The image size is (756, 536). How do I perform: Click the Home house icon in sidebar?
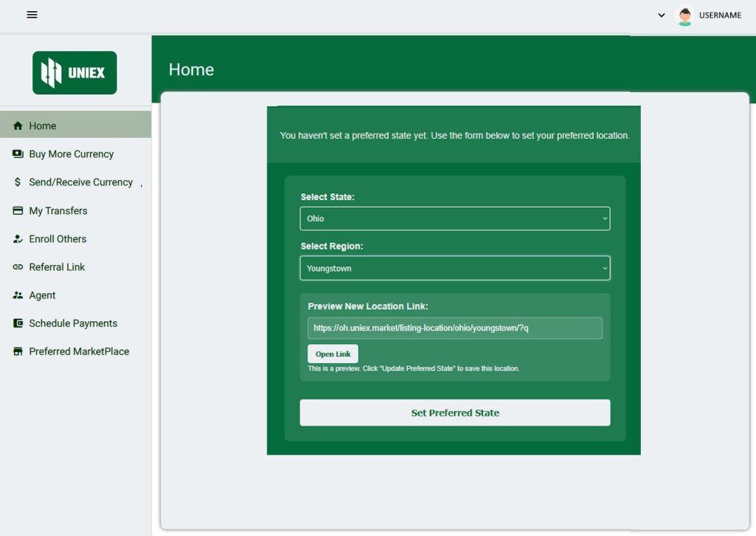pos(18,126)
